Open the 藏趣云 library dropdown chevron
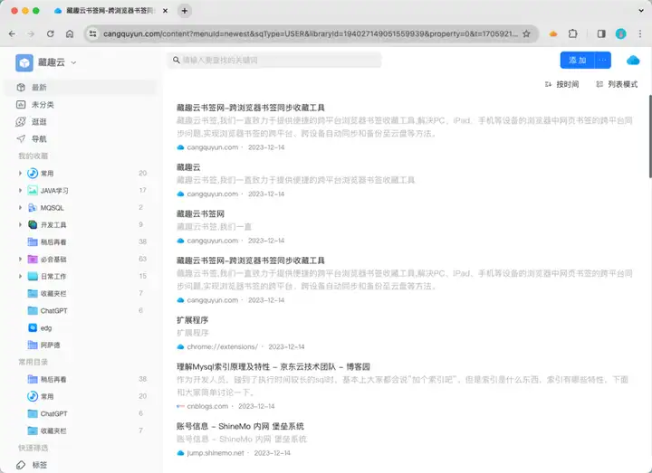Image resolution: width=652 pixels, height=473 pixels. pos(73,62)
